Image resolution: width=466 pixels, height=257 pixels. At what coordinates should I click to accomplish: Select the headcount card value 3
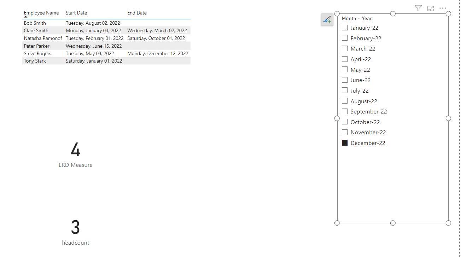click(x=75, y=227)
